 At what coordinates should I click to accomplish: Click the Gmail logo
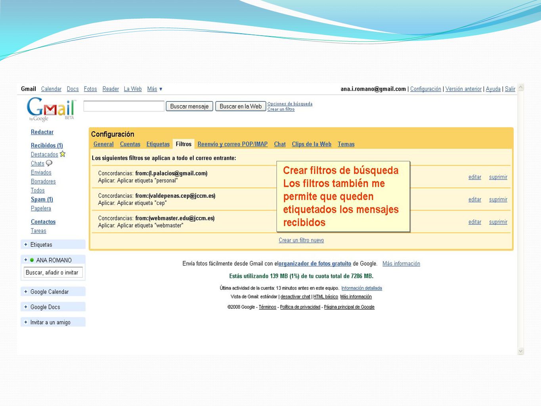pos(51,109)
